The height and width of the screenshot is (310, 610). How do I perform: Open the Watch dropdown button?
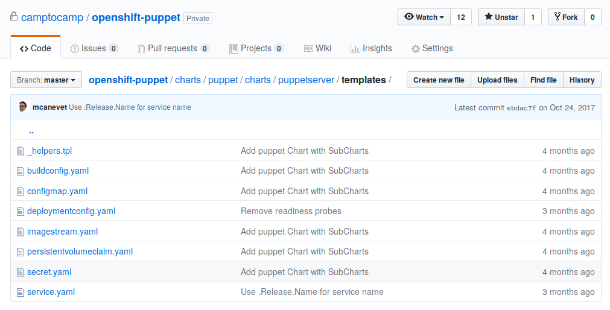click(x=424, y=17)
